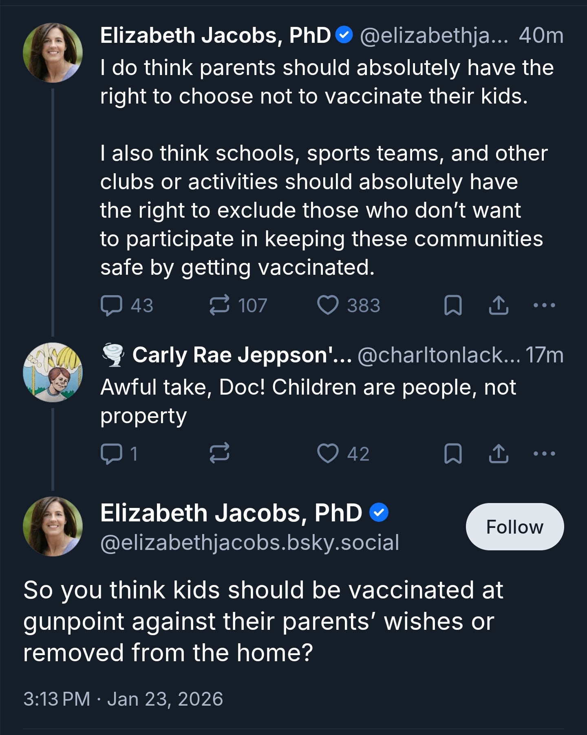
Task: Reply to the first Elizabeth Jacobs post
Action: (112, 305)
